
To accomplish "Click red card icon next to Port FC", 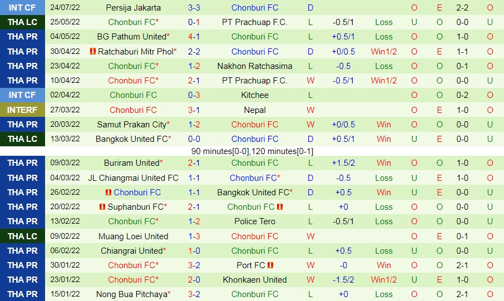I will pos(270,265).
